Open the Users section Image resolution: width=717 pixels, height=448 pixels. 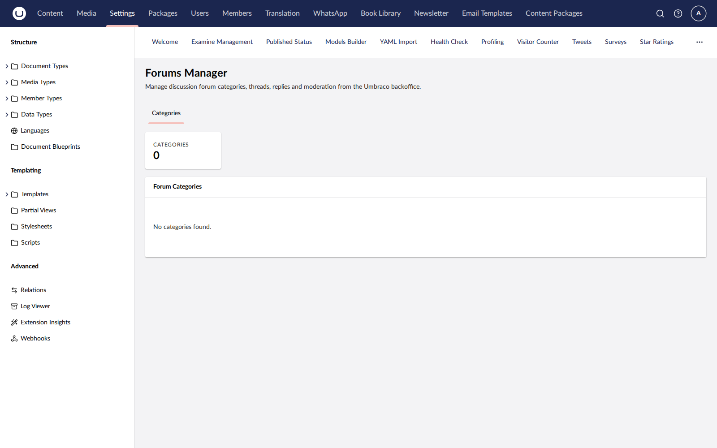200,13
